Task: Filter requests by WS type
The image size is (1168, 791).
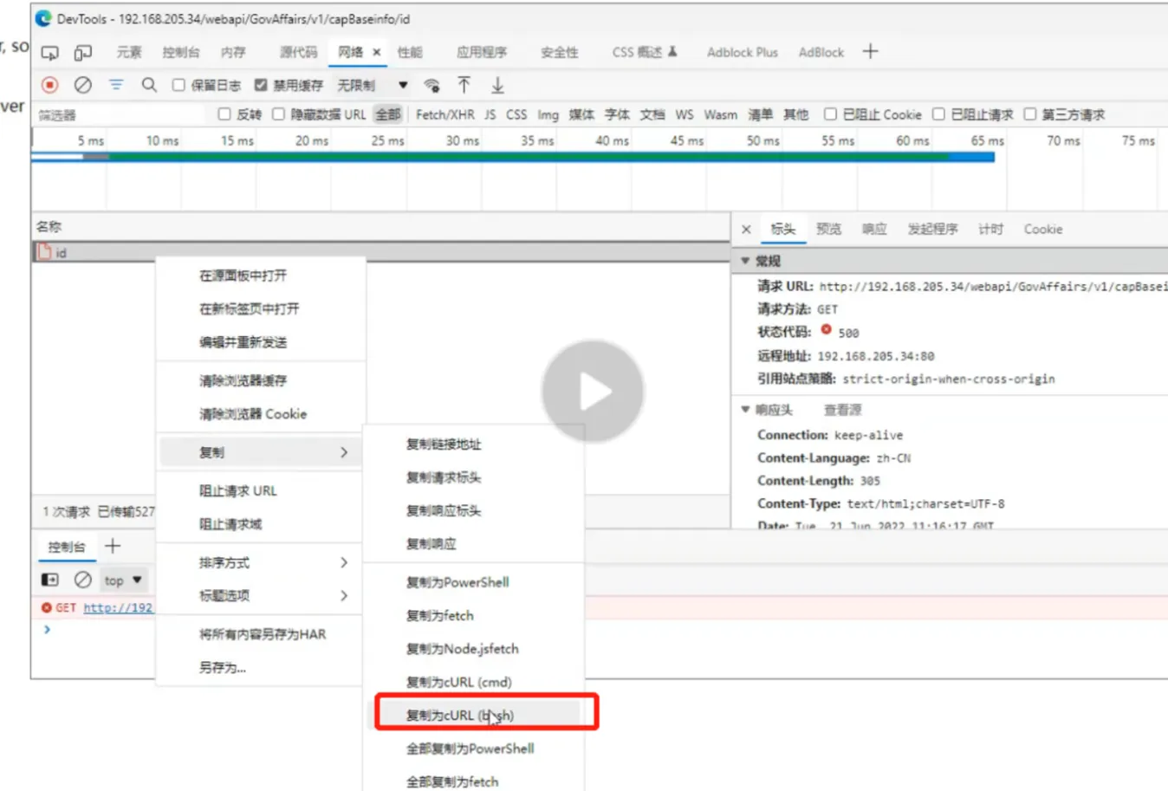Action: pos(685,114)
